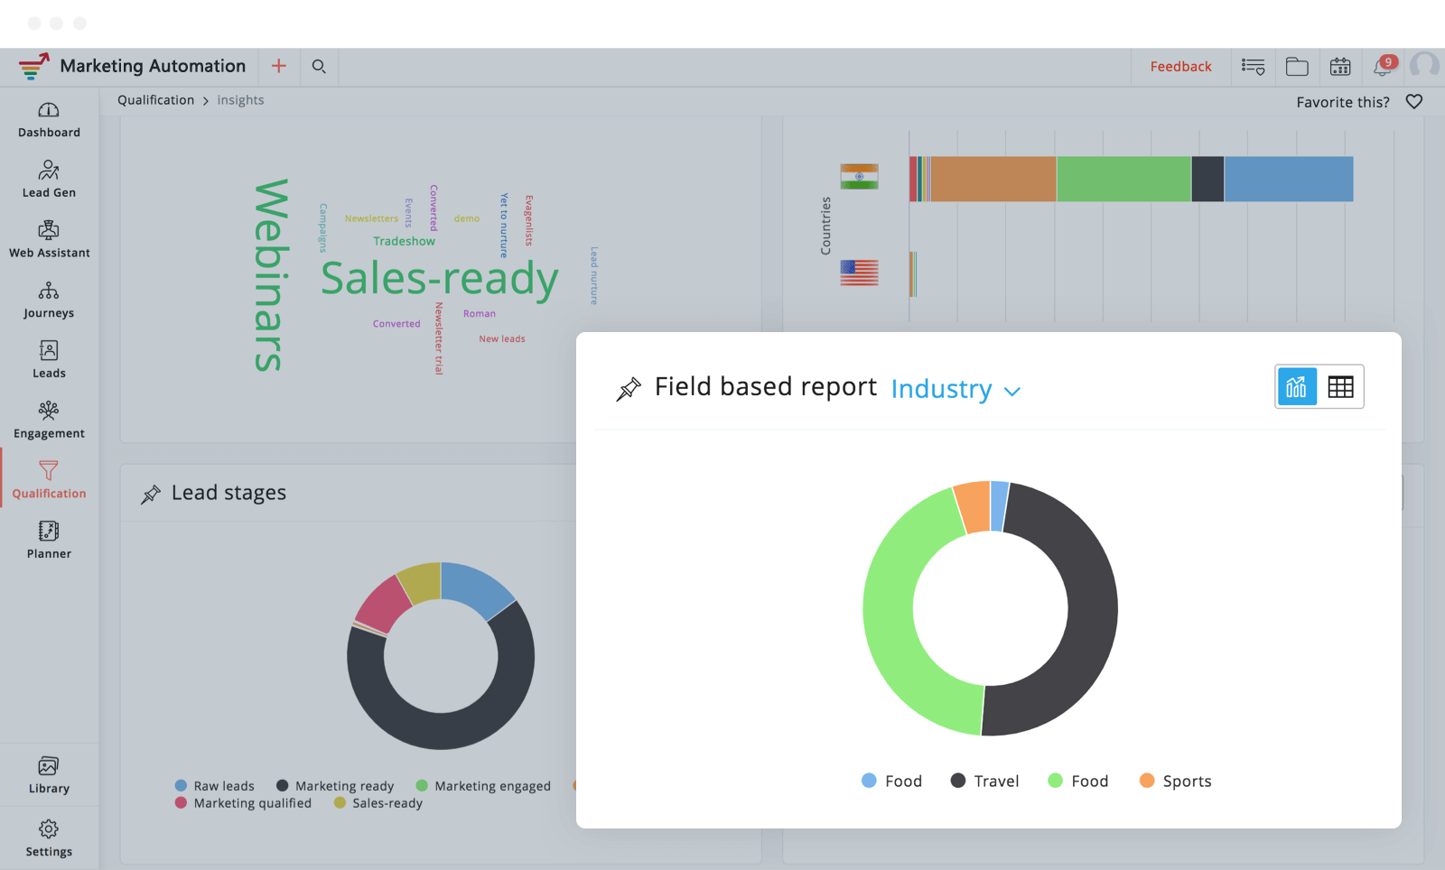This screenshot has width=1445, height=870.
Task: Click Sales-ready in the word cloud
Action: click(440, 278)
